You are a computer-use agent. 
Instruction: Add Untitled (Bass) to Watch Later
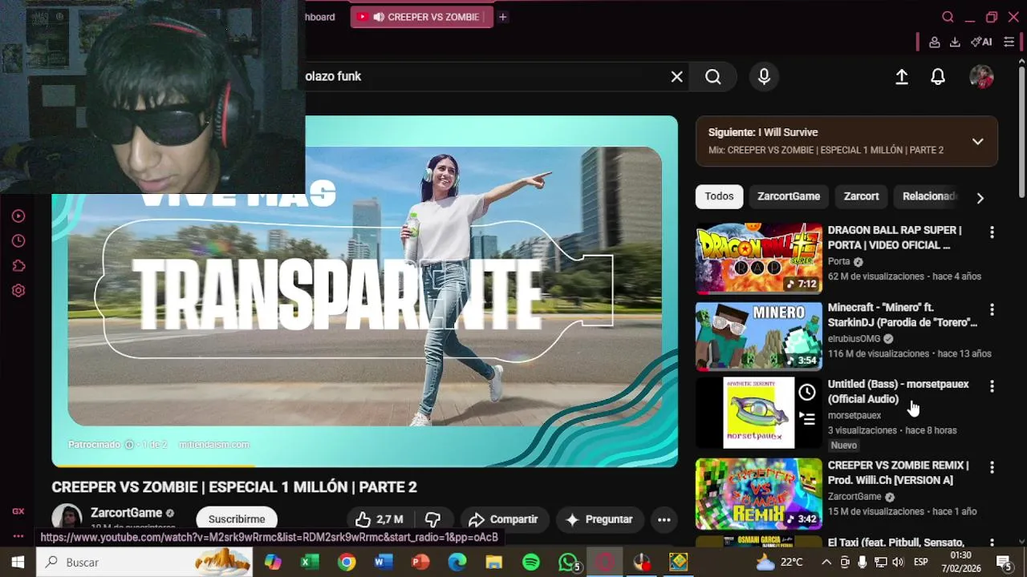[807, 393]
